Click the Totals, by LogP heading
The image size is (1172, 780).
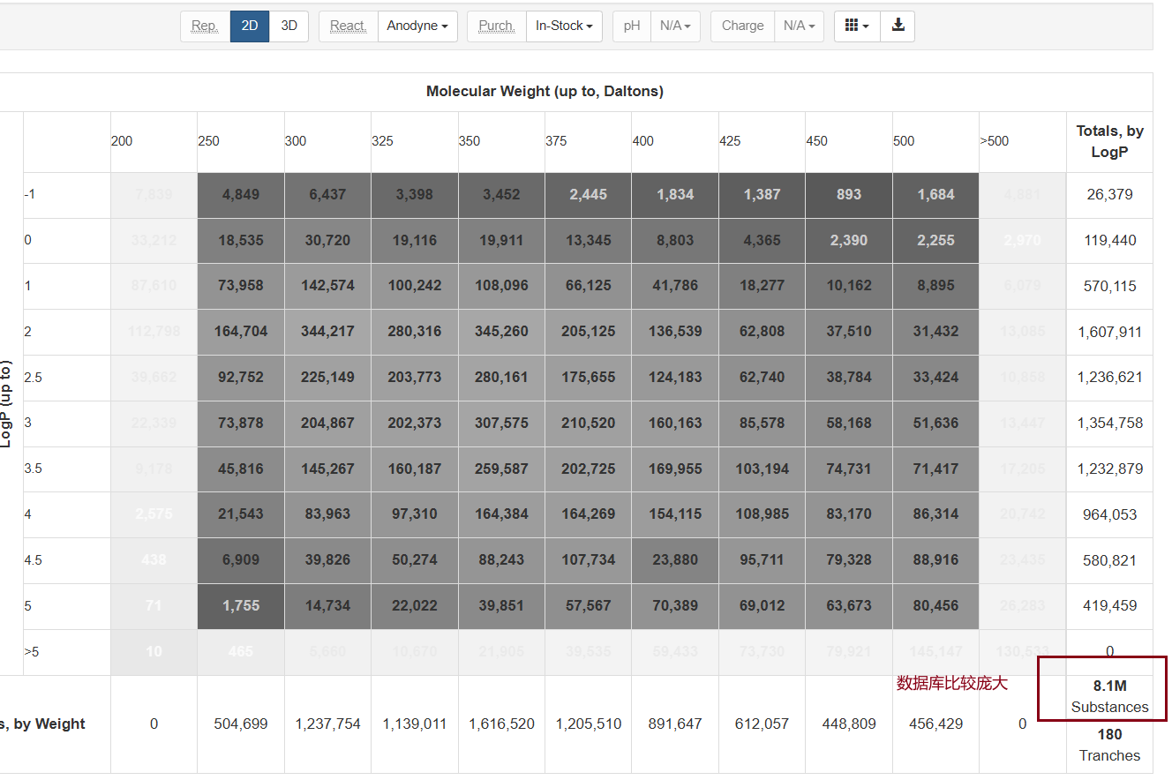tap(1109, 141)
